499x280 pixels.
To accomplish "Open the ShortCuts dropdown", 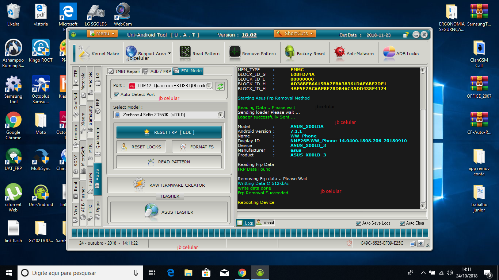I will click(295, 34).
